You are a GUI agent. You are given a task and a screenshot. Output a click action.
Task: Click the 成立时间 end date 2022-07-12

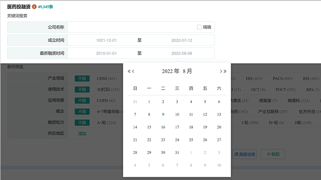(182, 40)
